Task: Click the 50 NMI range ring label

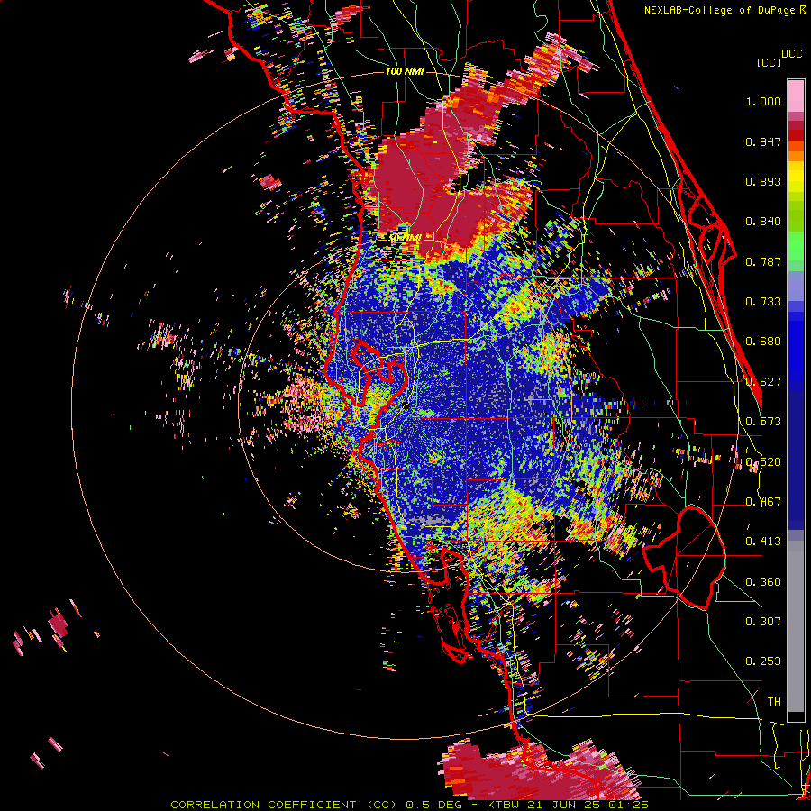Action: 405,239
